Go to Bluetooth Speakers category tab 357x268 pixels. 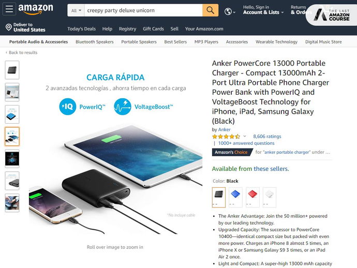[x=95, y=42]
